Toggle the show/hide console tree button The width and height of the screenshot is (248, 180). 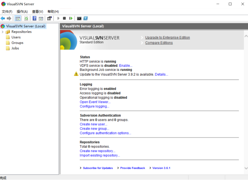[x=18, y=18]
